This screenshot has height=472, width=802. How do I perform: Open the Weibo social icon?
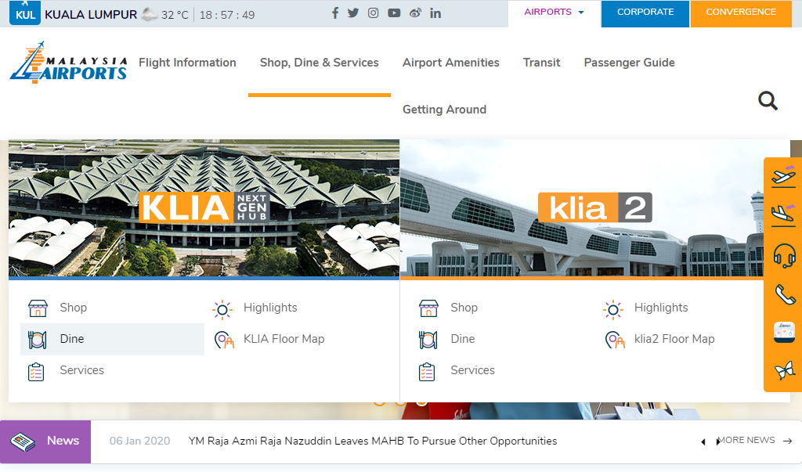coord(415,13)
